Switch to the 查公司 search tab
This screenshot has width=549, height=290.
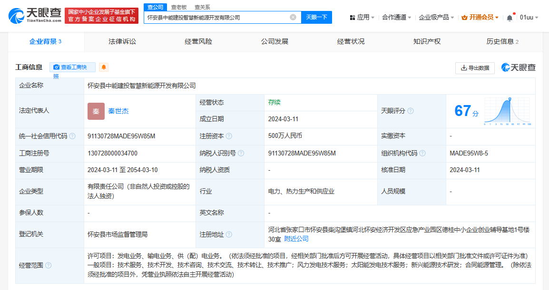click(155, 7)
